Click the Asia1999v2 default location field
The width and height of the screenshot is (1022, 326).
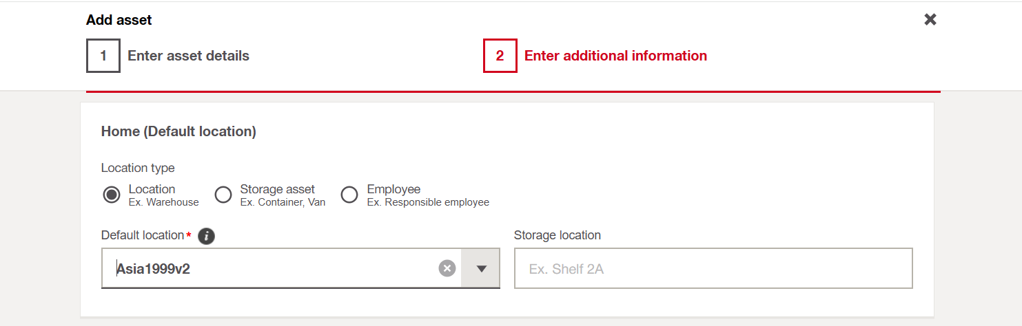(269, 269)
